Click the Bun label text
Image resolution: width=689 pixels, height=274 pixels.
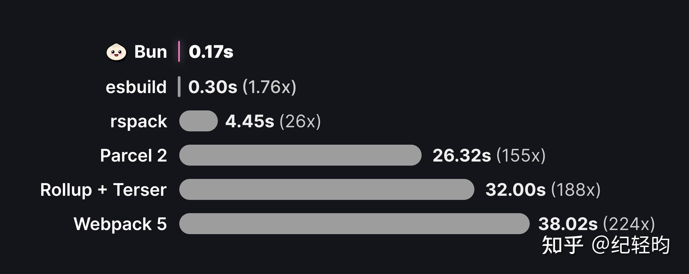click(x=151, y=52)
